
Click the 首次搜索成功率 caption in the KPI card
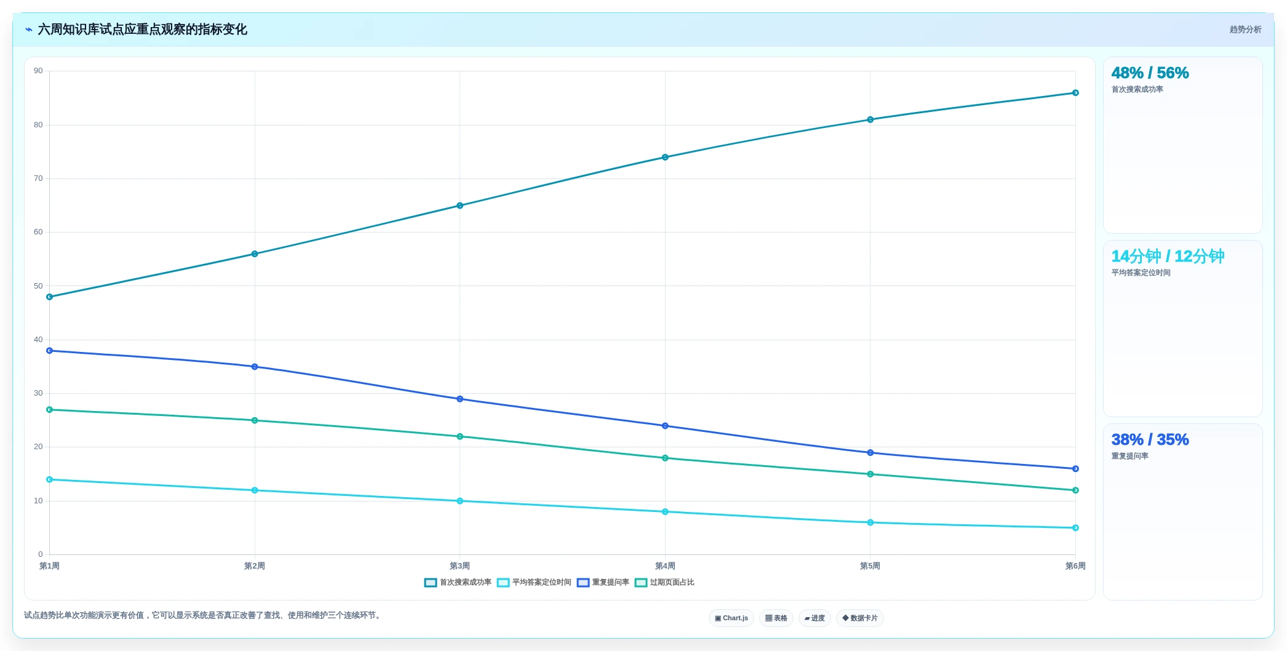coord(1137,89)
